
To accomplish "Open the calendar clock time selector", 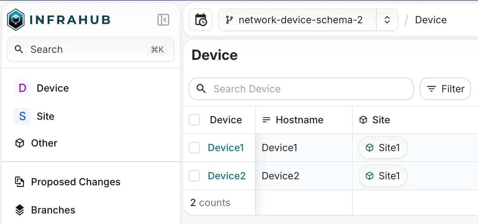I will [x=201, y=20].
